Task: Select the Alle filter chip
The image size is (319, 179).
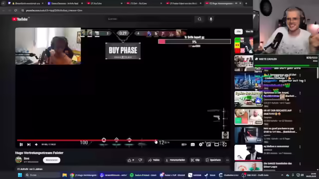Action: click(238, 31)
